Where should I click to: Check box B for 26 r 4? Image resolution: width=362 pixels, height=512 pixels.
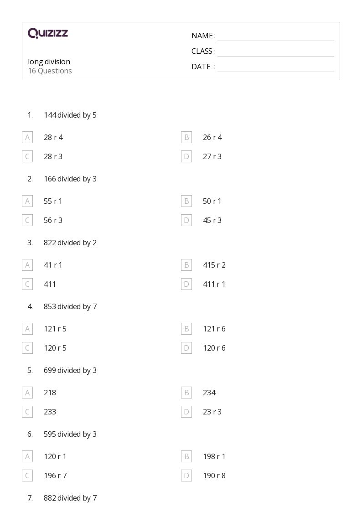click(186, 137)
